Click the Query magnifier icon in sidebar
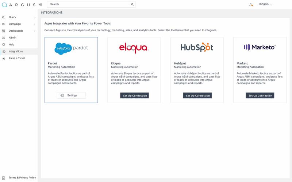This screenshot has height=182, width=292. coord(3,17)
